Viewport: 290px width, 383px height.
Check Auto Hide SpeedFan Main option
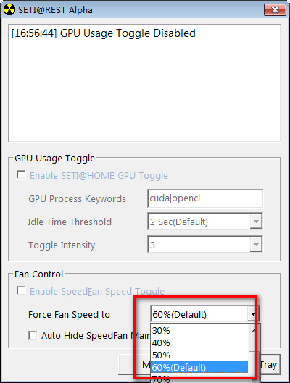(x=33, y=335)
